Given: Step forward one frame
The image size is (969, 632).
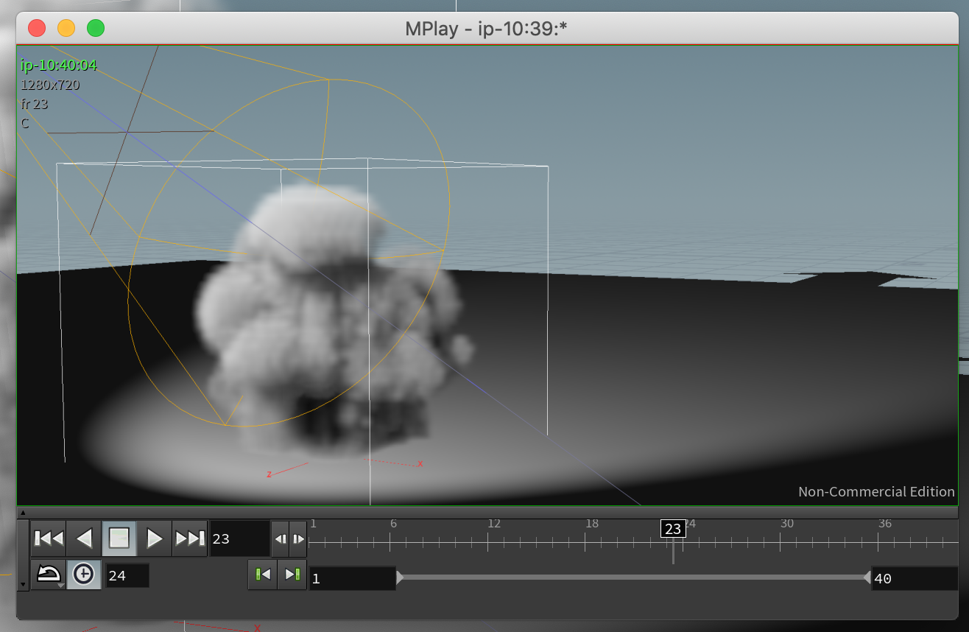Looking at the screenshot, I should tap(297, 539).
